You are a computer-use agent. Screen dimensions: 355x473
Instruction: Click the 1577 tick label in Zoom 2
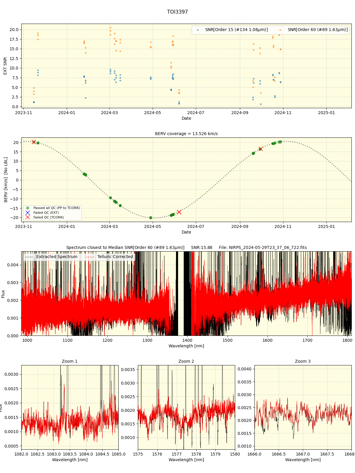[177, 454]
